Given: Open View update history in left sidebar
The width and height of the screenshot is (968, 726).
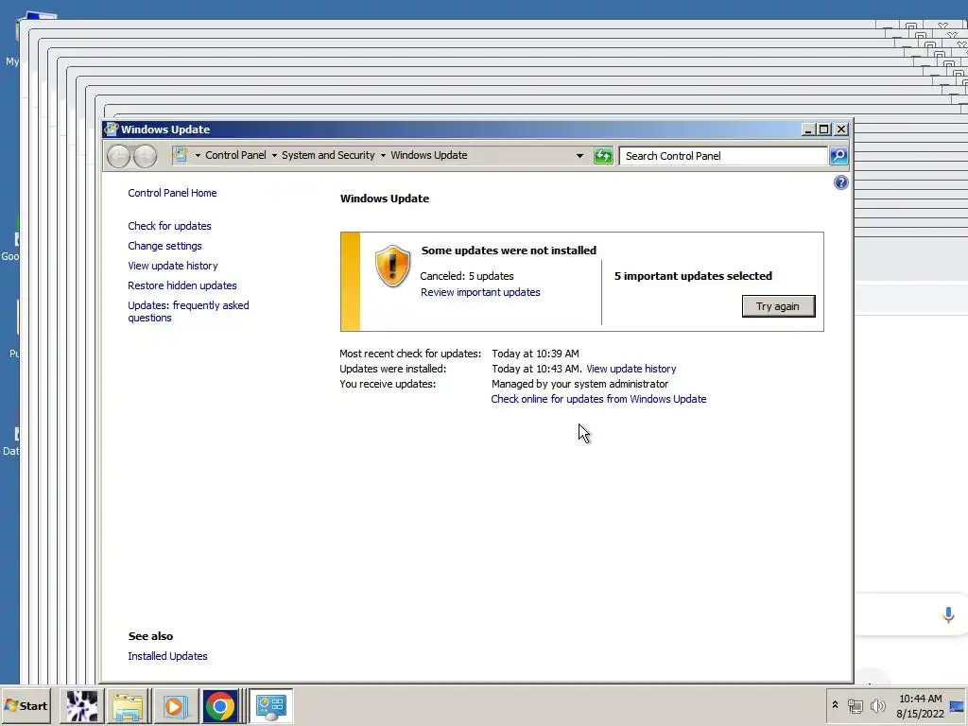Looking at the screenshot, I should (173, 266).
